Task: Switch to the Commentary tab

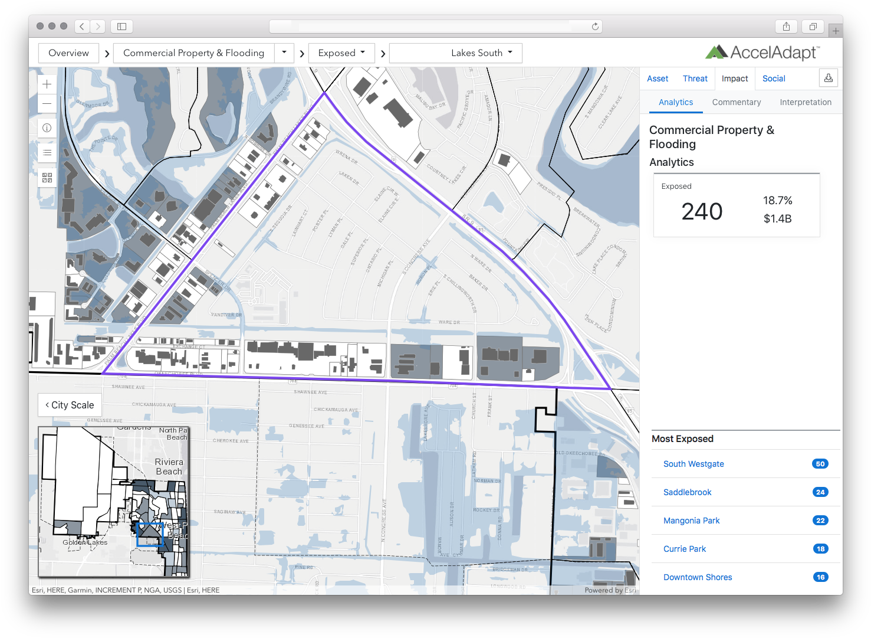Action: (x=736, y=102)
